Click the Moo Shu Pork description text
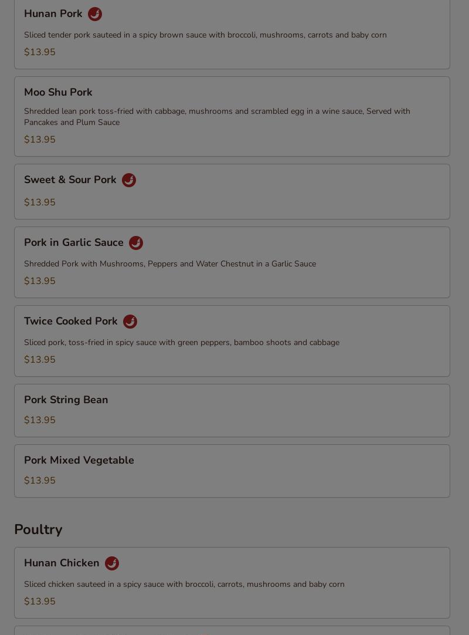 coord(217,117)
